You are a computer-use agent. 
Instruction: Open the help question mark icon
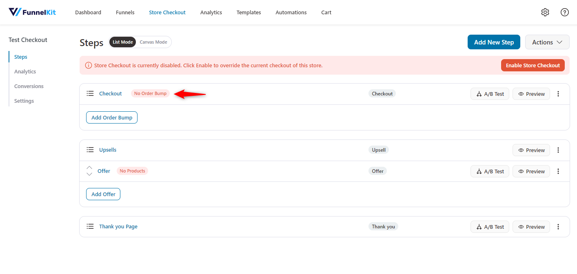pos(565,12)
